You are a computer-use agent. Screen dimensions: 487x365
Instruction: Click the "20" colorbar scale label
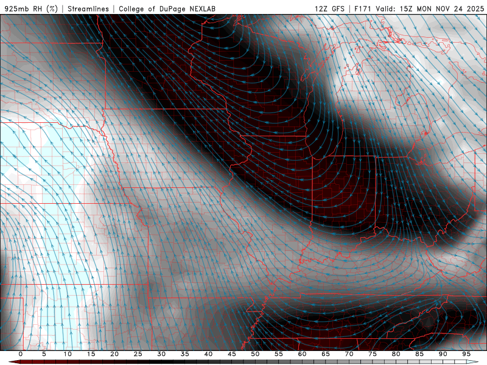click(x=114, y=354)
